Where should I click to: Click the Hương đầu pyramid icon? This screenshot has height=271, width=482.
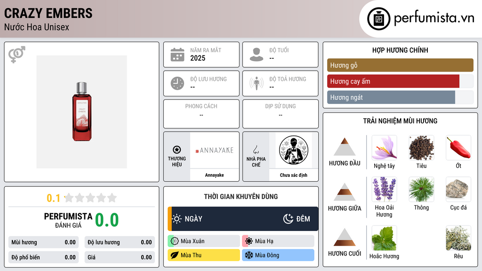point(345,147)
